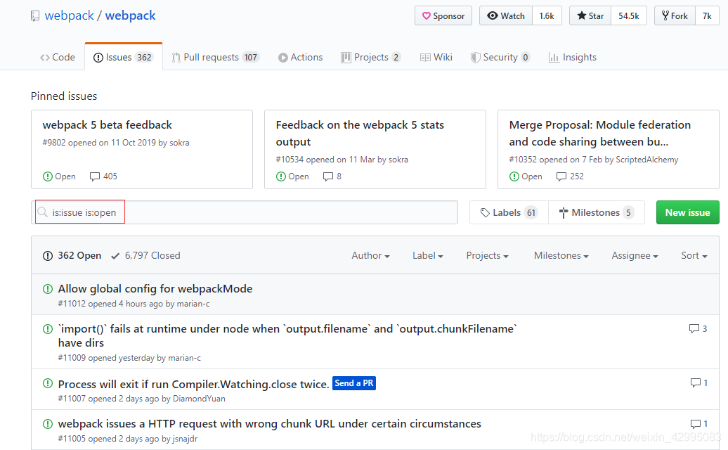The height and width of the screenshot is (450, 728).
Task: Toggle Watch for the webpack repository
Action: click(x=505, y=15)
